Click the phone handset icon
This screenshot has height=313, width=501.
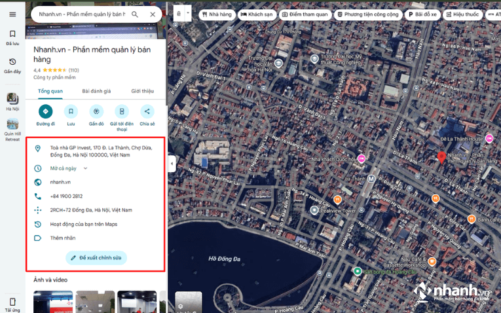pyautogui.click(x=38, y=196)
